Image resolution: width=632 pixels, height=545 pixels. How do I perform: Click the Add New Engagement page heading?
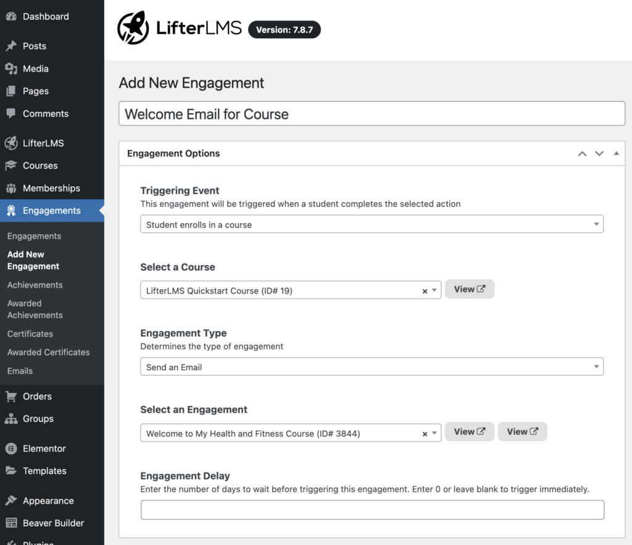[191, 83]
